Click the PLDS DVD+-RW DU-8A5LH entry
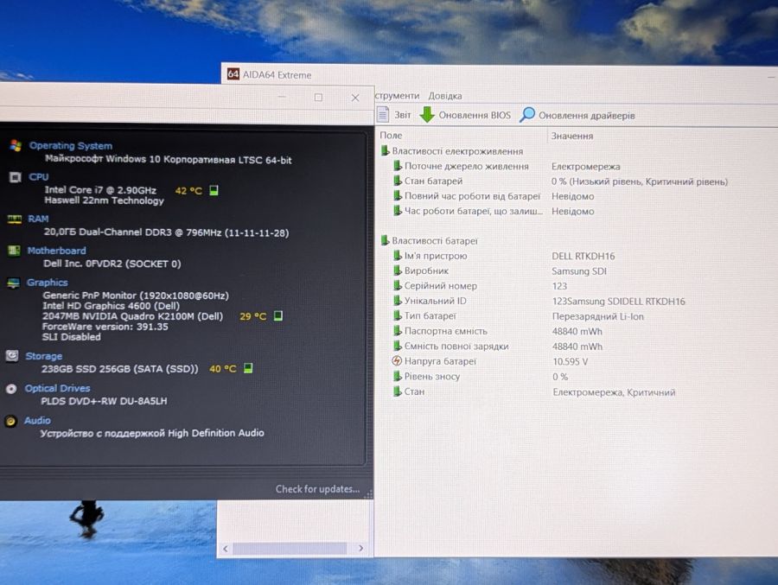Image resolution: width=778 pixels, height=585 pixels. (x=104, y=401)
